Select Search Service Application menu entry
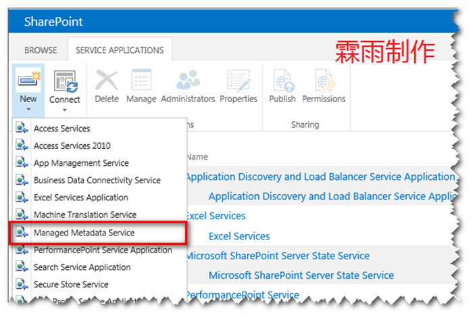473x318 pixels. pyautogui.click(x=99, y=267)
